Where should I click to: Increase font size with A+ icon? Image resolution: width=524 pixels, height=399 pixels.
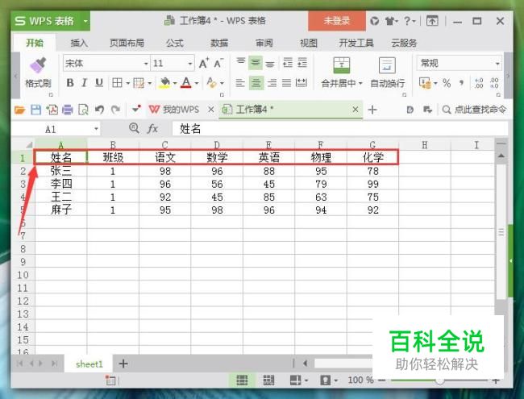[x=204, y=63]
